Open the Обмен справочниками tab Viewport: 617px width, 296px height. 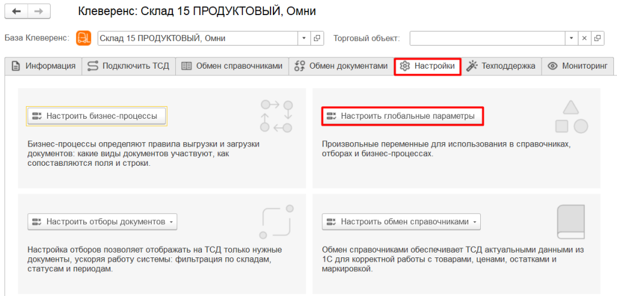(x=232, y=66)
